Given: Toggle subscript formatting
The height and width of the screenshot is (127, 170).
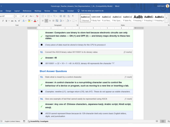Looking at the screenshot, I should pos(16,21).
